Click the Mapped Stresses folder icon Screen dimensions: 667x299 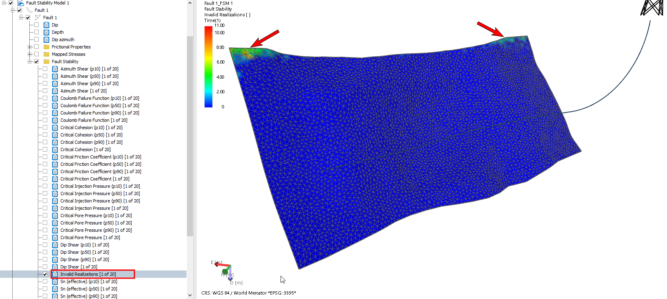[46, 54]
